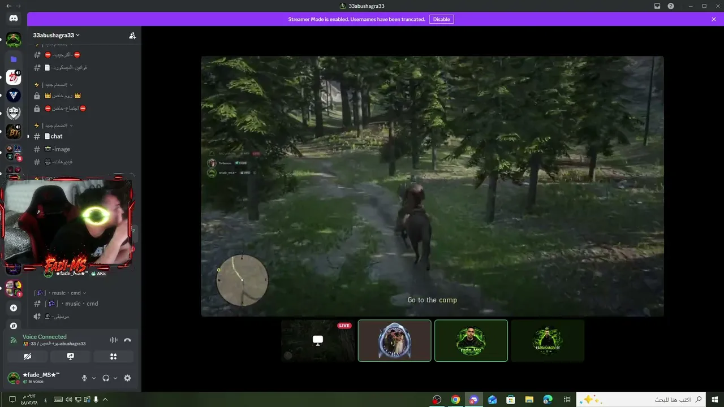
Task: Disable Streamer Mode from the banner
Action: click(x=441, y=19)
